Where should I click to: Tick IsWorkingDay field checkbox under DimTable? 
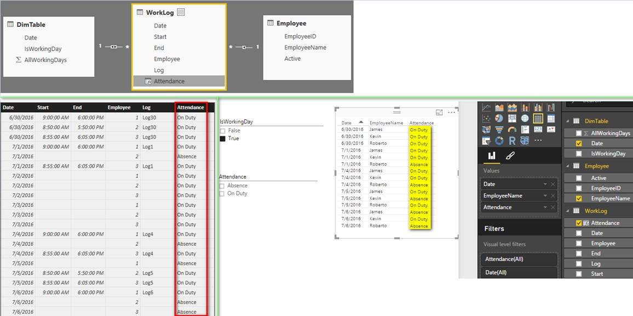(x=579, y=153)
